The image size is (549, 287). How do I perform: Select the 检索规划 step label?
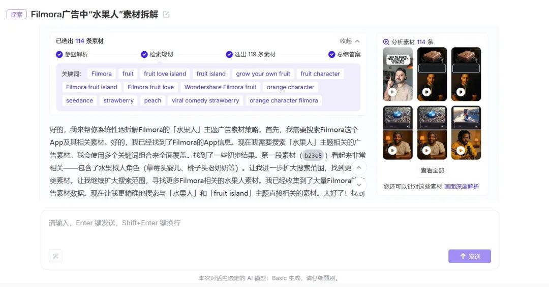[x=161, y=54]
